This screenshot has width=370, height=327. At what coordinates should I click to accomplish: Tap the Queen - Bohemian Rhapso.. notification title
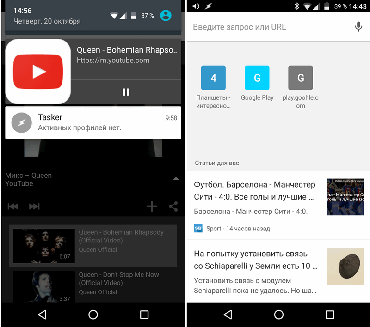[127, 50]
